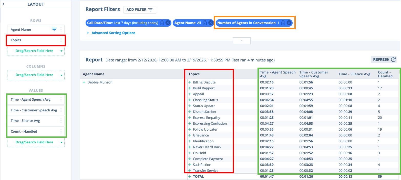The width and height of the screenshot is (401, 180).
Task: Sort by Time - Silence Avg column header
Action: click(x=354, y=74)
